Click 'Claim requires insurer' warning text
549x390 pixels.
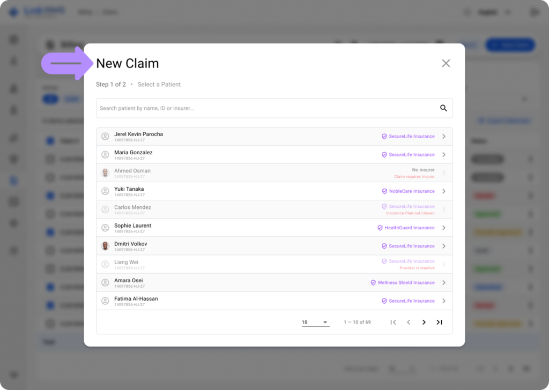coord(414,177)
